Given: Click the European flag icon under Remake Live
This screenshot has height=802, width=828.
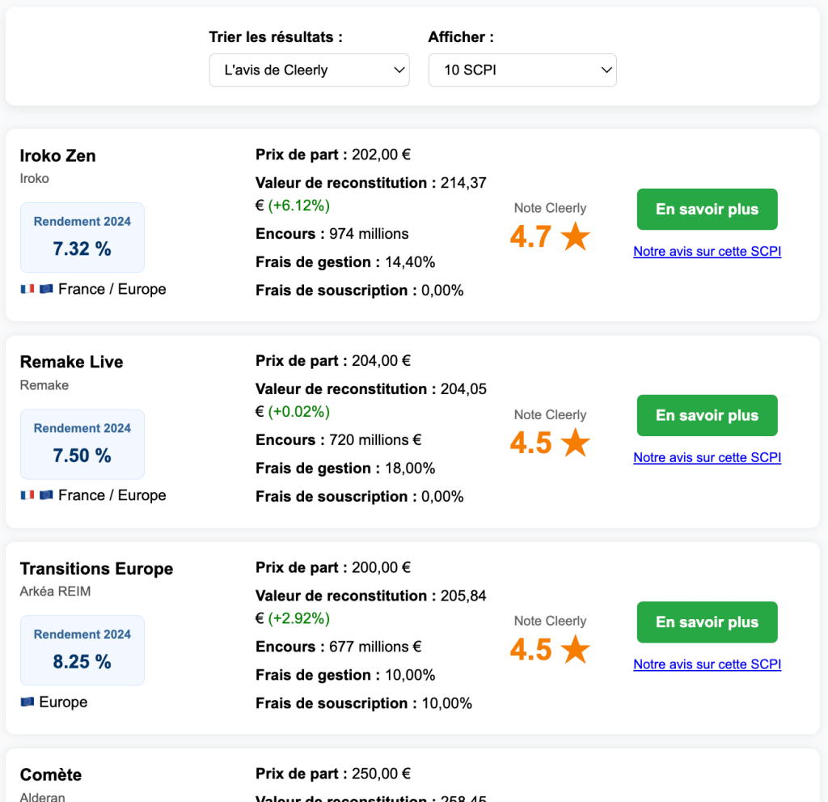Looking at the screenshot, I should pos(46,494).
